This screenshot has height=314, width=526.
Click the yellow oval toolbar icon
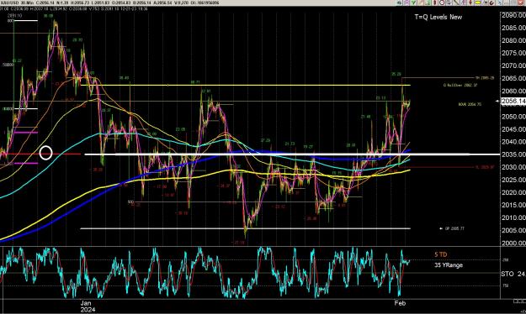pos(477,3)
